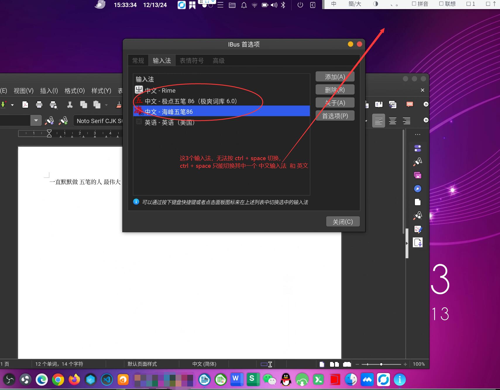Open sidebar Properties deck icon

click(417, 148)
